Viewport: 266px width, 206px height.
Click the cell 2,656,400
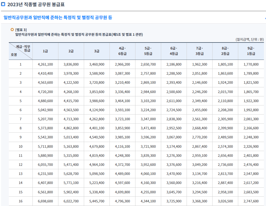coord(225,155)
